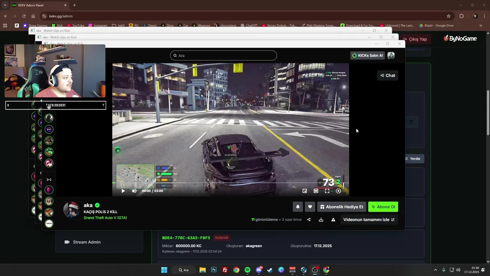Toggle picture-in-picture mode in player
490x276 pixels.
pyautogui.click(x=305, y=191)
